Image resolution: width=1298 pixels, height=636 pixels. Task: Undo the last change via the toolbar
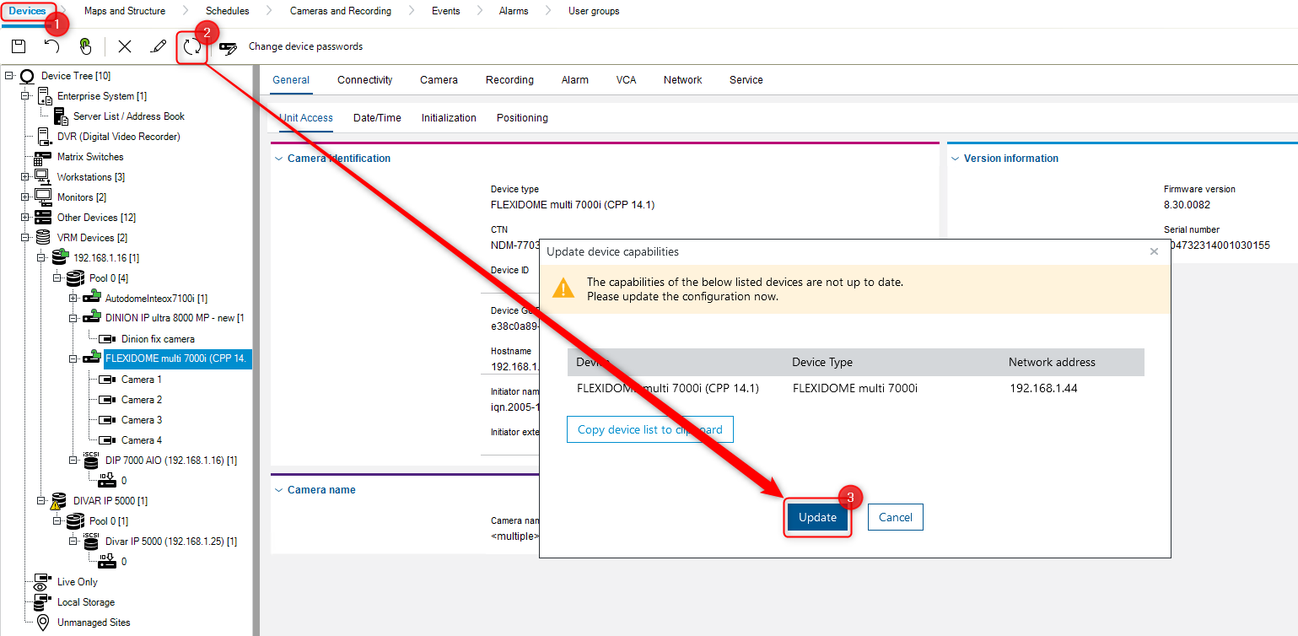point(51,46)
